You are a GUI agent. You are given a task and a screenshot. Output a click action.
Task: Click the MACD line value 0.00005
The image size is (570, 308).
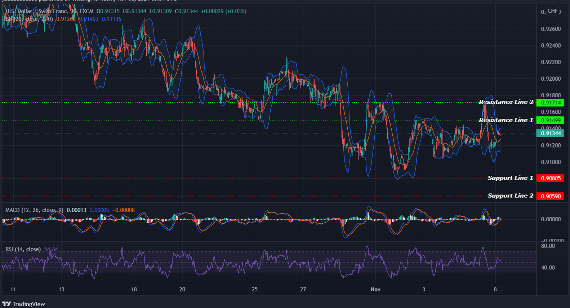tap(99, 210)
